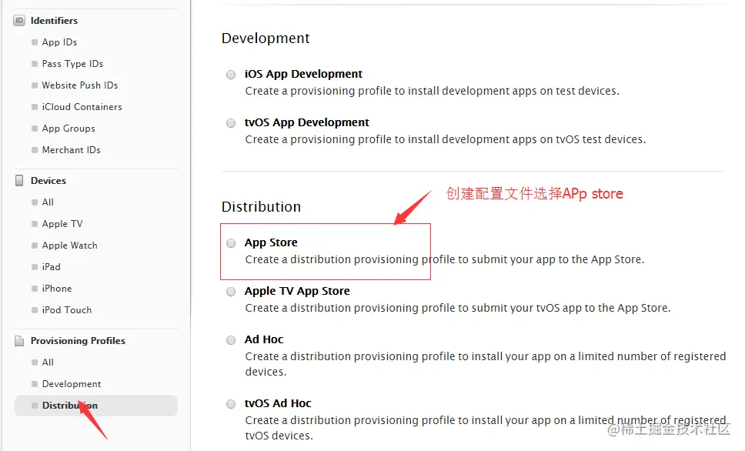Image resolution: width=745 pixels, height=451 pixels.
Task: Show Apple TV devices
Action: tap(62, 224)
